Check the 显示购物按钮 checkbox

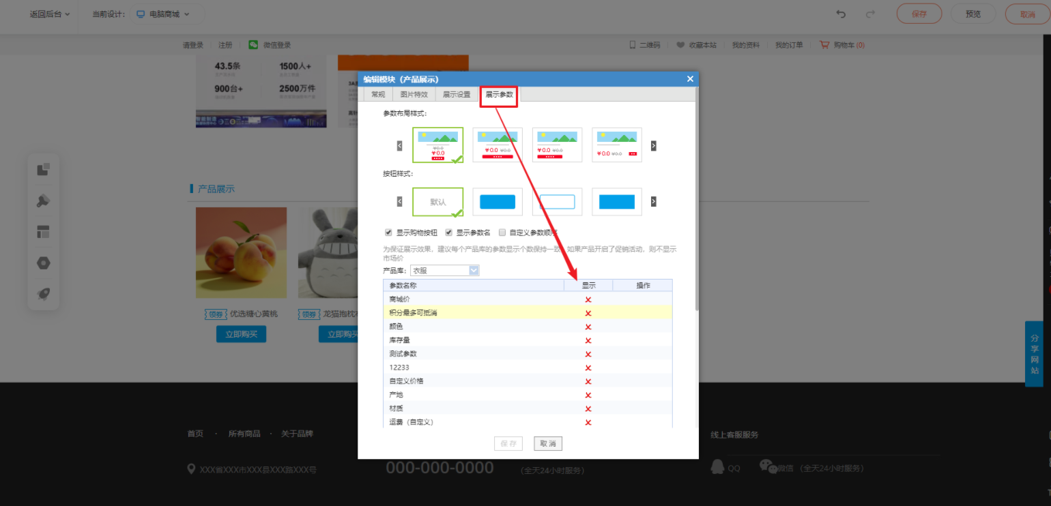pos(389,233)
